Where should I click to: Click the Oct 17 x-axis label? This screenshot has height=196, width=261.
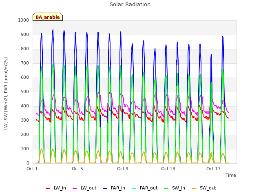tap(213, 169)
